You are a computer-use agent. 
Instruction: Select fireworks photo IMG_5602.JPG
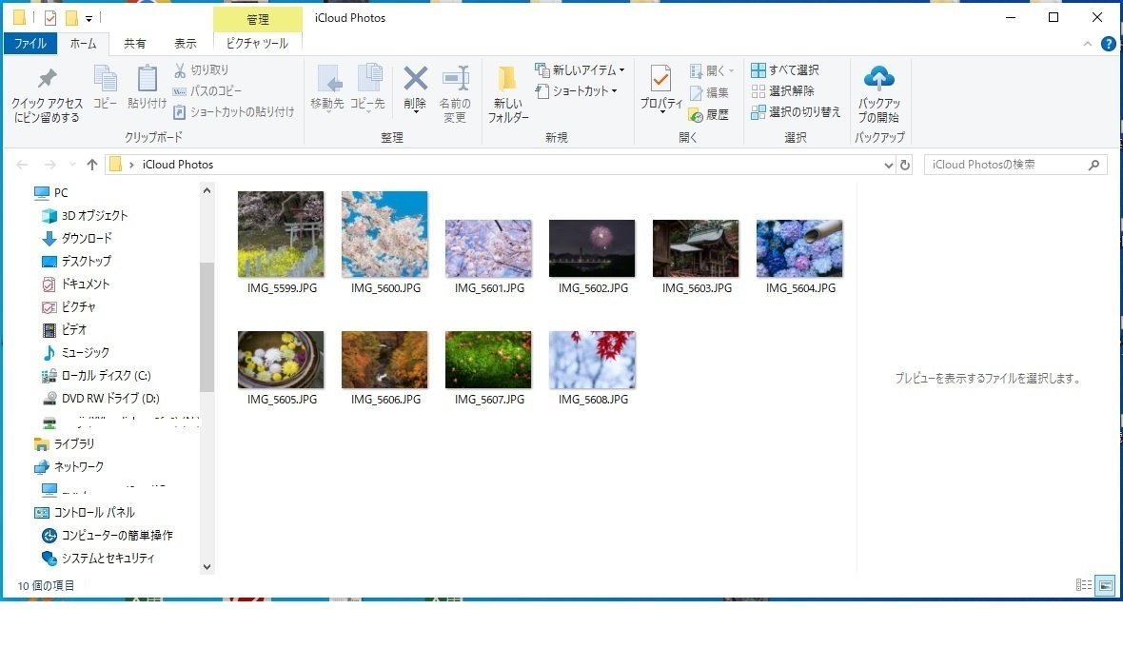[592, 248]
